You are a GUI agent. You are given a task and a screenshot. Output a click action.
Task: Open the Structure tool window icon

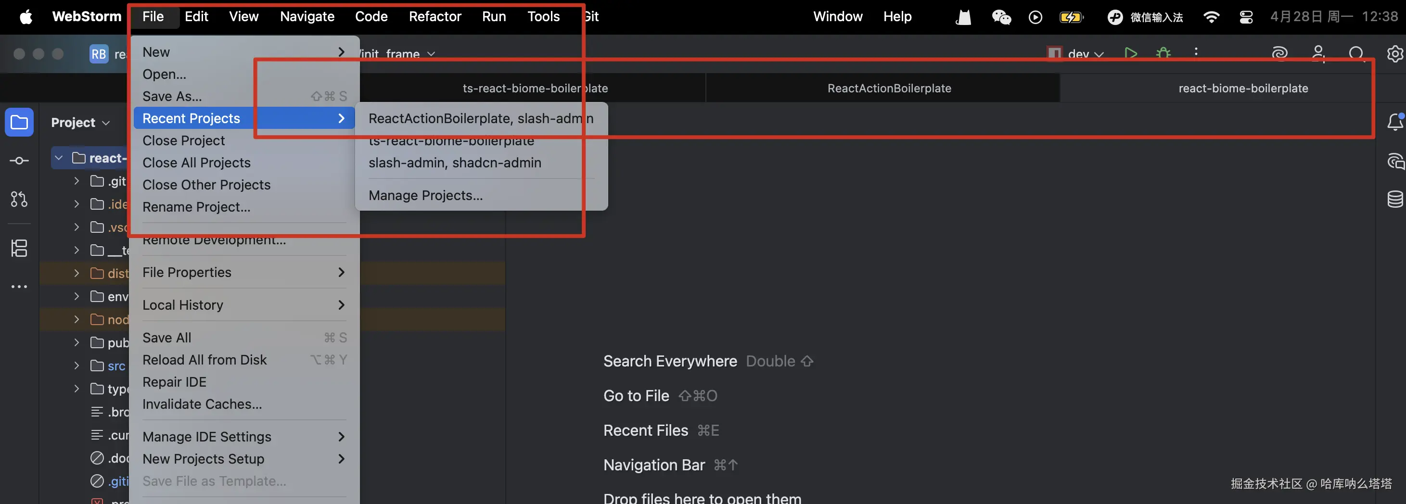tap(19, 248)
